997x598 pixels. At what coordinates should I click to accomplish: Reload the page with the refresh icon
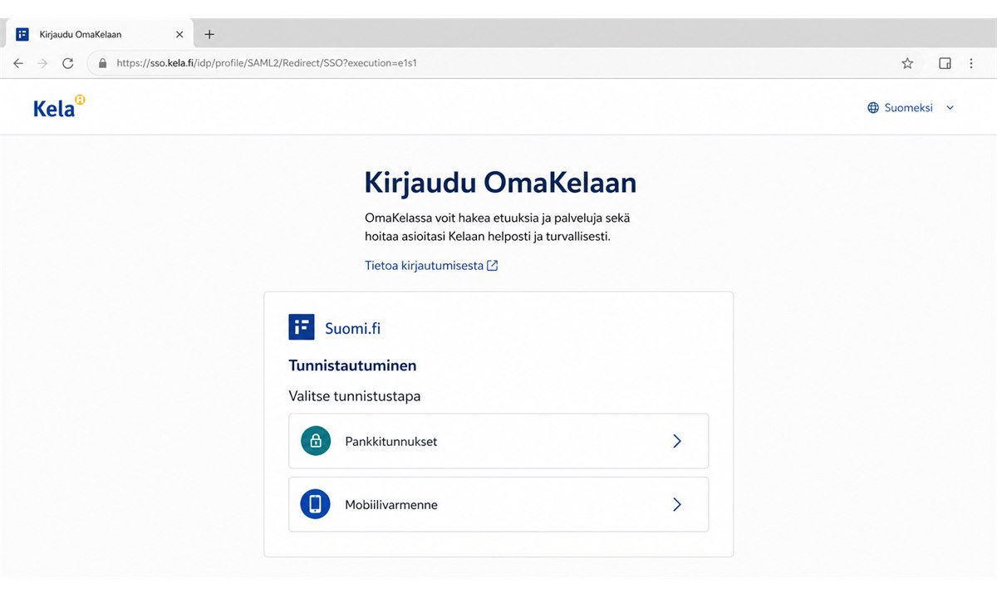(68, 63)
